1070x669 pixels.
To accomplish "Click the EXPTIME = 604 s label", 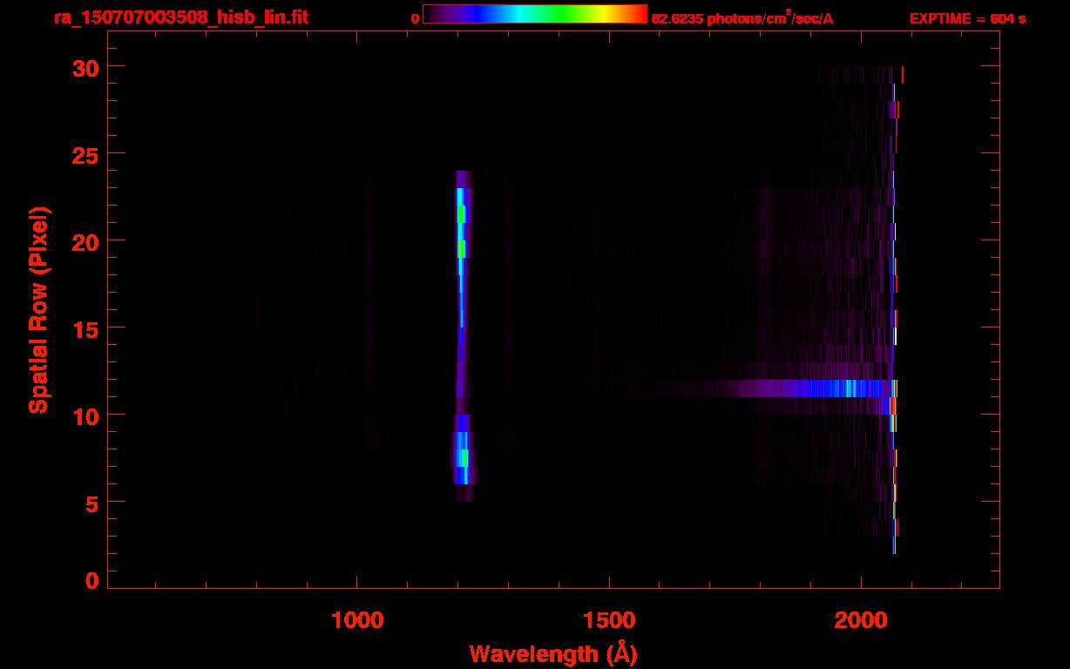I will click(967, 18).
